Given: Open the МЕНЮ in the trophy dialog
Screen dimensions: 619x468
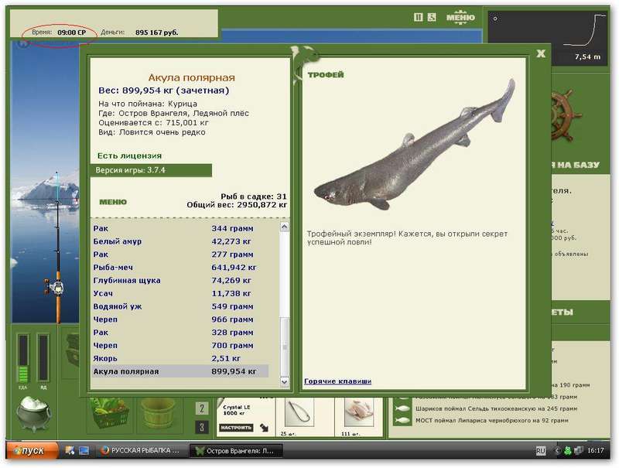Looking at the screenshot, I should (x=113, y=202).
